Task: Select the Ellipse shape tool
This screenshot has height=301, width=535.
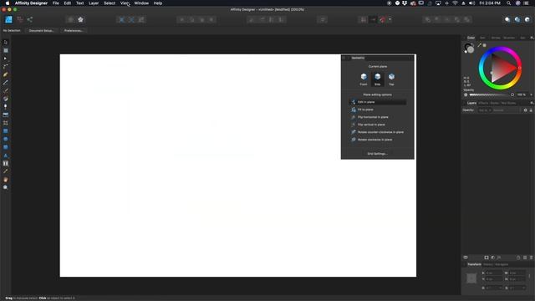Action: [x=6, y=140]
